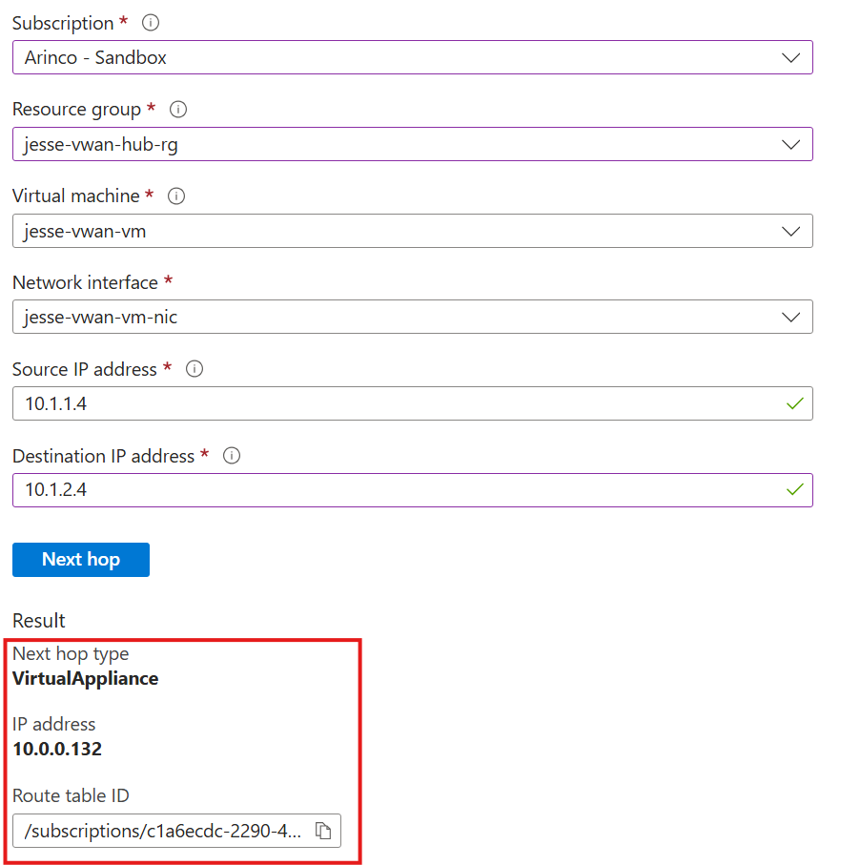The height and width of the screenshot is (865, 860).
Task: Click the Source IP address info icon
Action: pyautogui.click(x=195, y=369)
